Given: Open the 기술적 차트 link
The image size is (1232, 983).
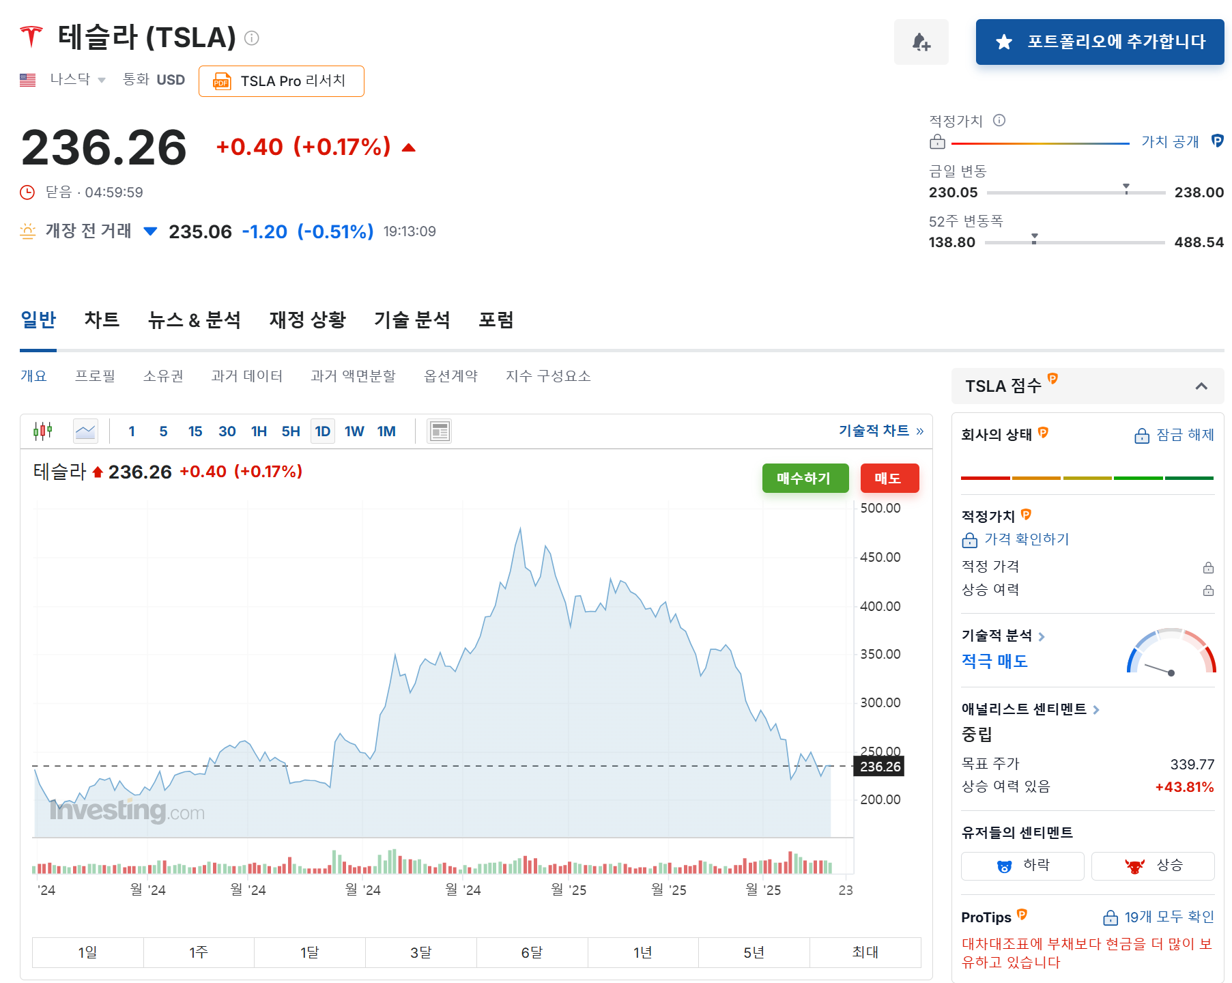Looking at the screenshot, I should coord(880,431).
